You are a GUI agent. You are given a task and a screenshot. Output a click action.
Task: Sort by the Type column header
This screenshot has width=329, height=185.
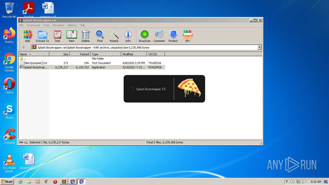[106, 54]
